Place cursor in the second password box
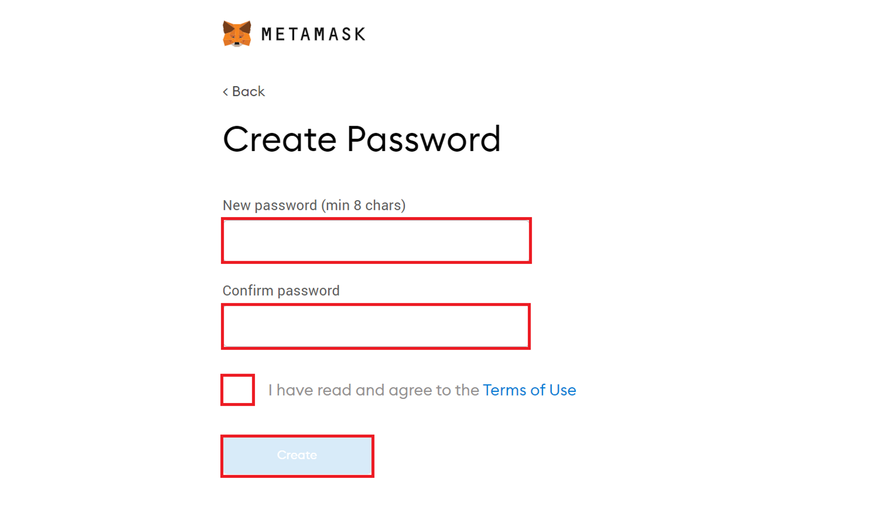 [376, 326]
